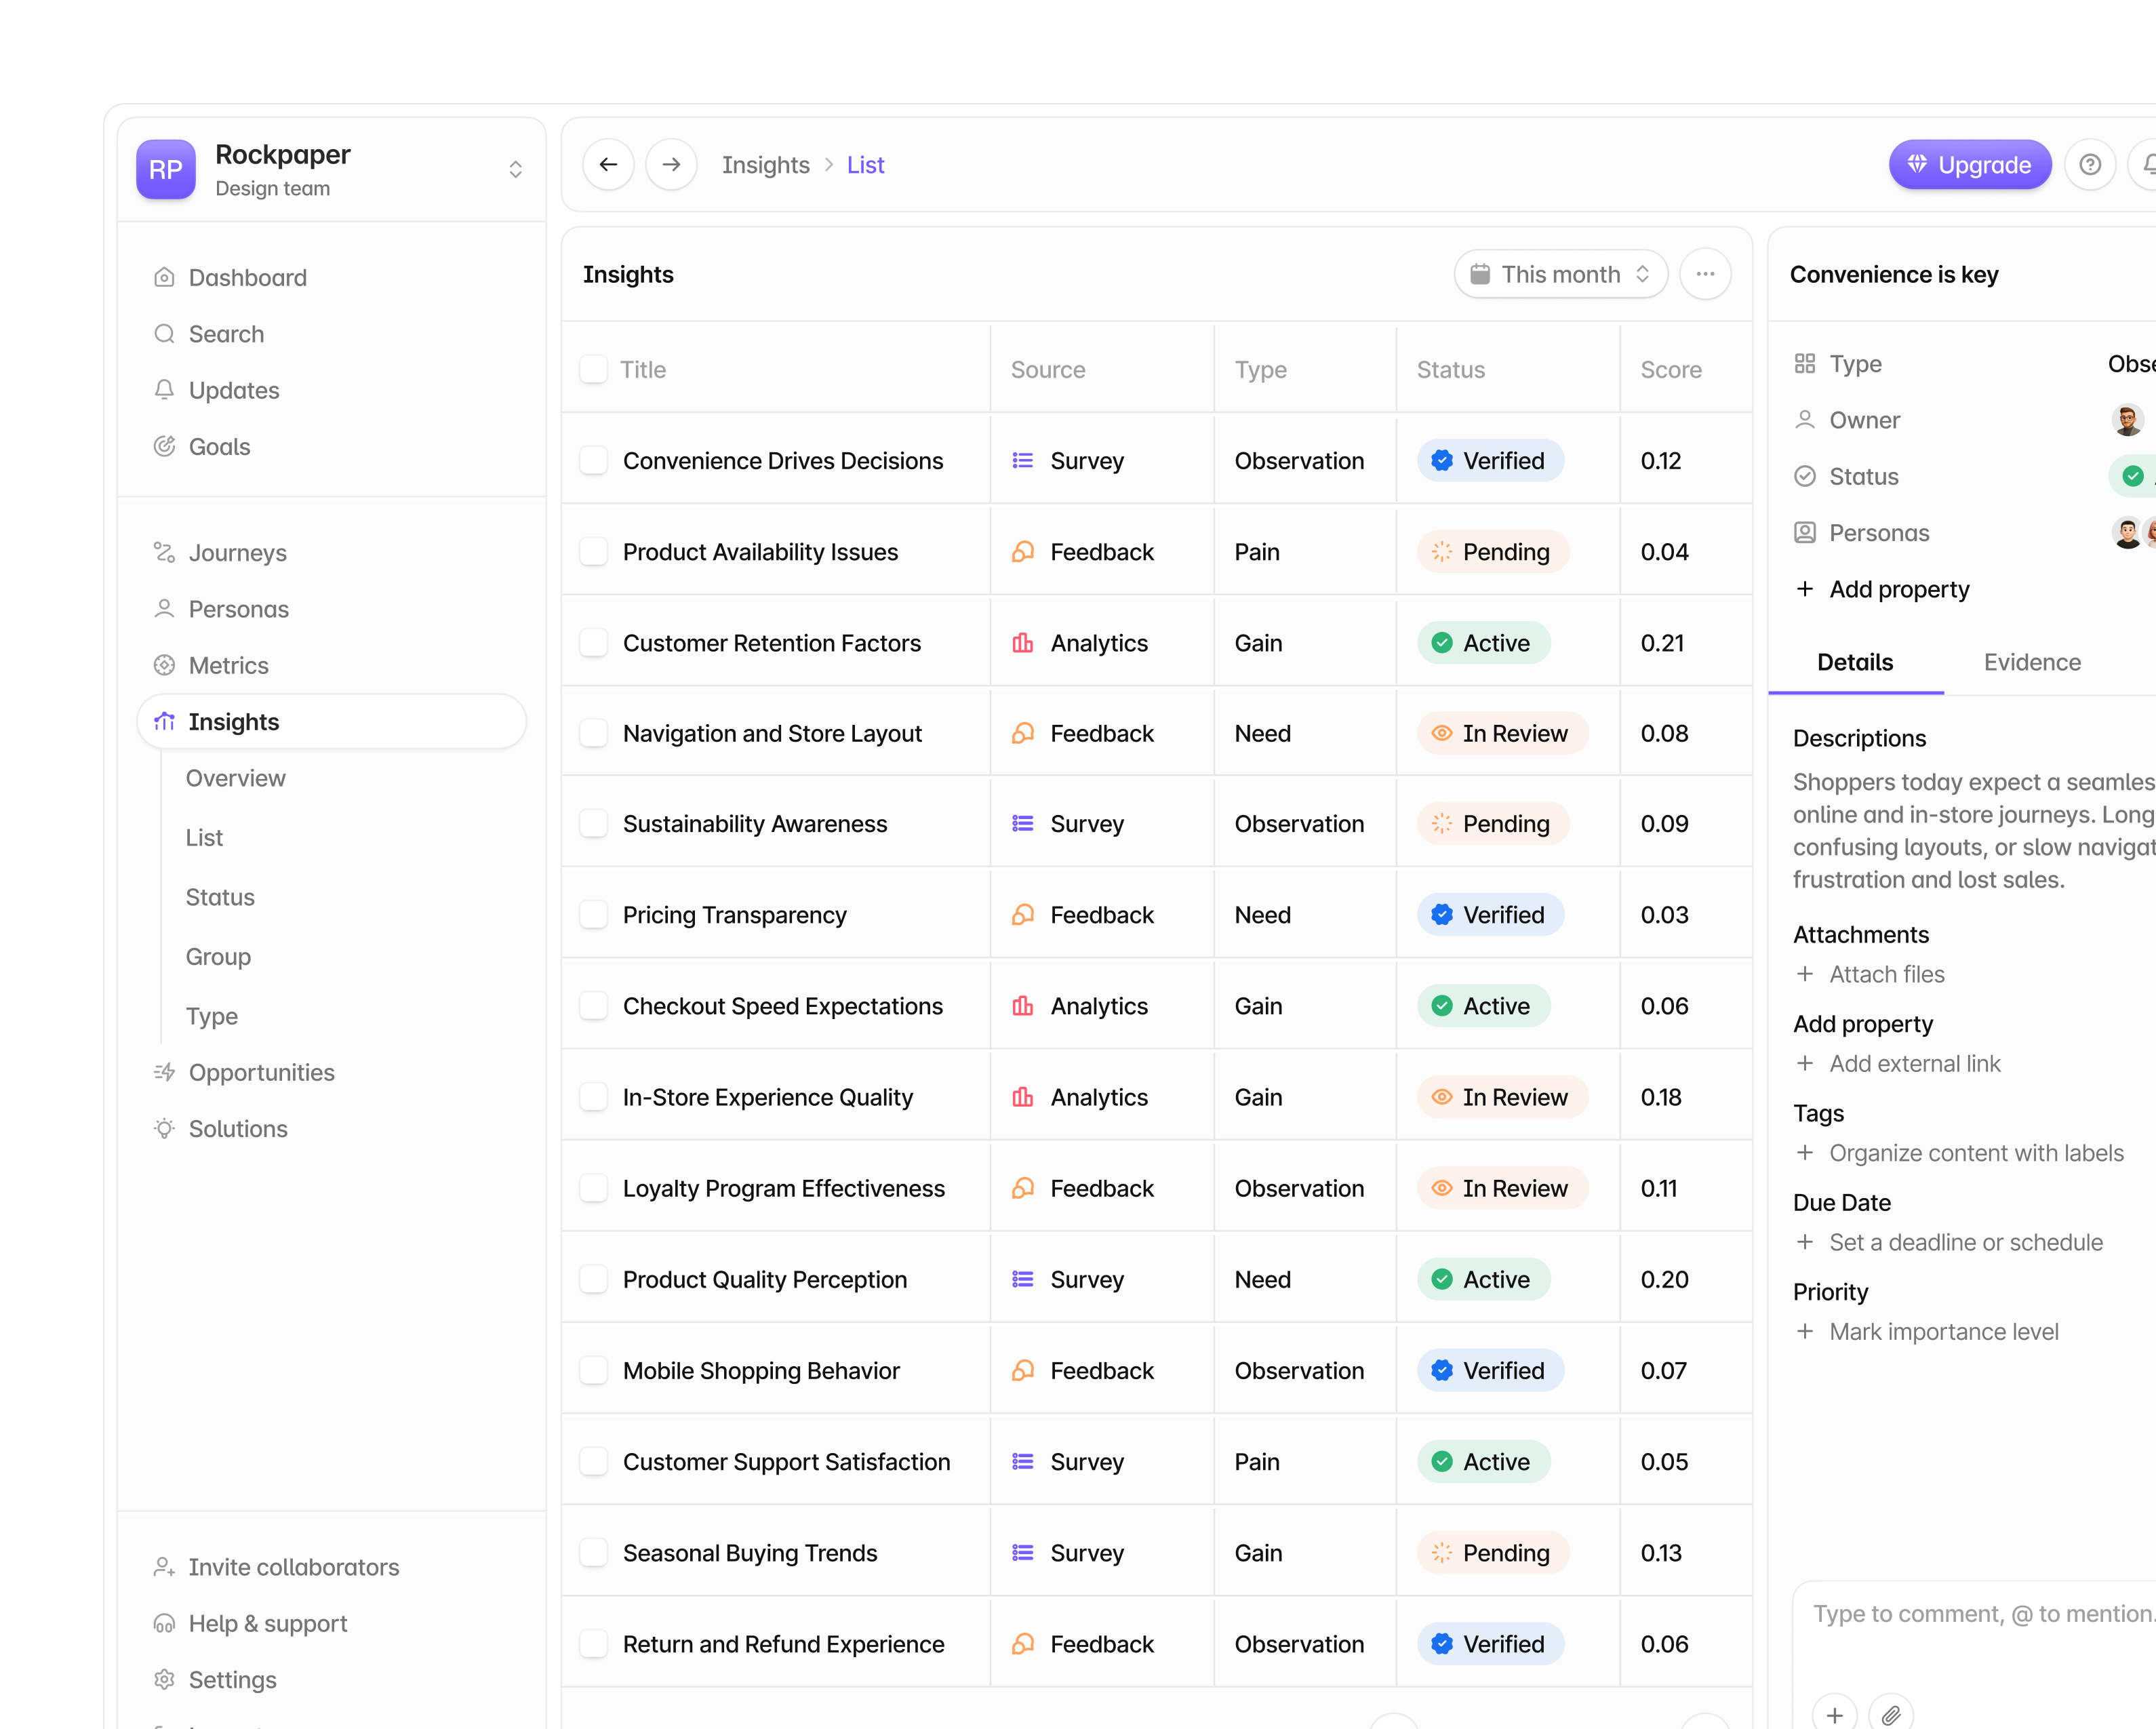Click the Feedback icon in Product Availability Issues row
Viewport: 2156px width, 1729px height.
[x=1022, y=552]
